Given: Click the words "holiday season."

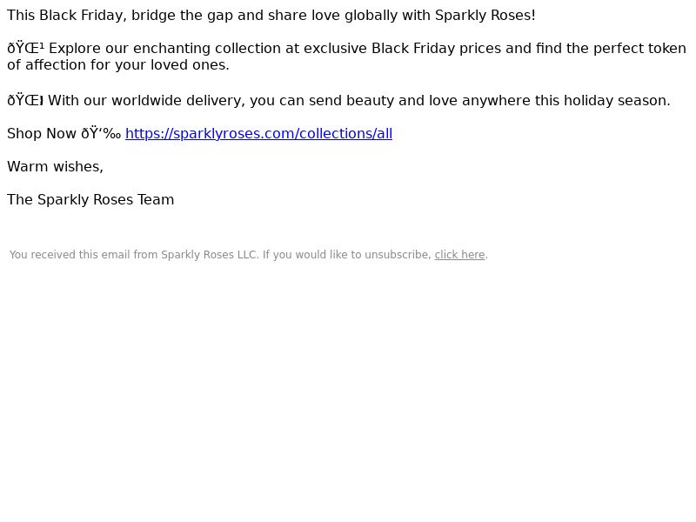Looking at the screenshot, I should [x=617, y=100].
